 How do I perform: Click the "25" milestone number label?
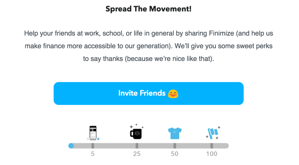pos(137,154)
